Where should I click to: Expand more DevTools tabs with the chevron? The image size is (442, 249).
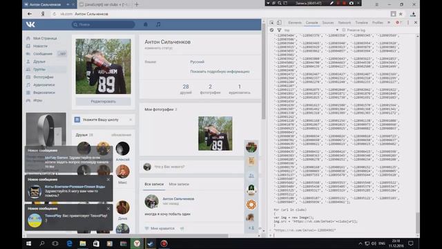click(389, 23)
